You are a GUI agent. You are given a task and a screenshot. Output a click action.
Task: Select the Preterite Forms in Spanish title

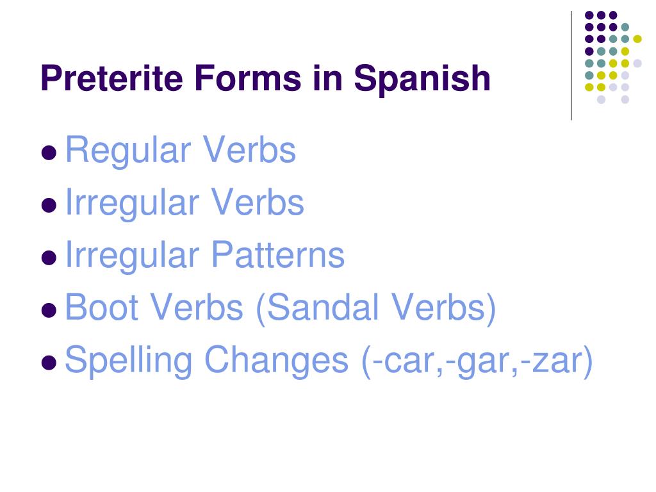(265, 79)
